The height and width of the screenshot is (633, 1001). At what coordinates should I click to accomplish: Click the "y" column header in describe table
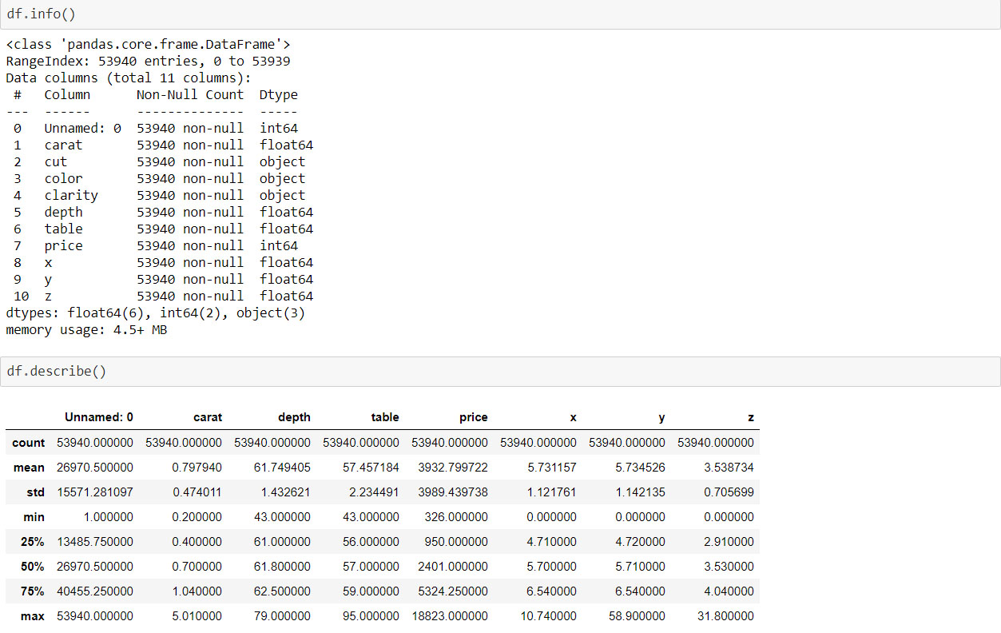[x=661, y=417]
